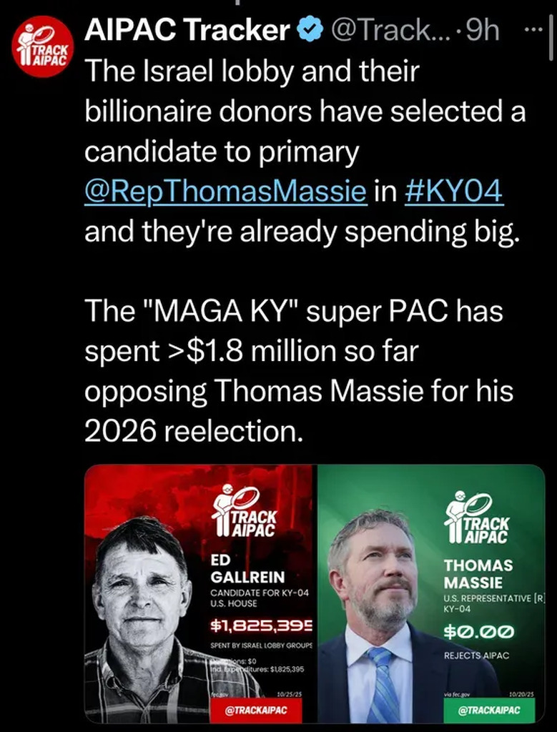Screen dimensions: 557x732
Task: Click the THOMAS MASSIE heading on green card
Action: click(x=478, y=573)
